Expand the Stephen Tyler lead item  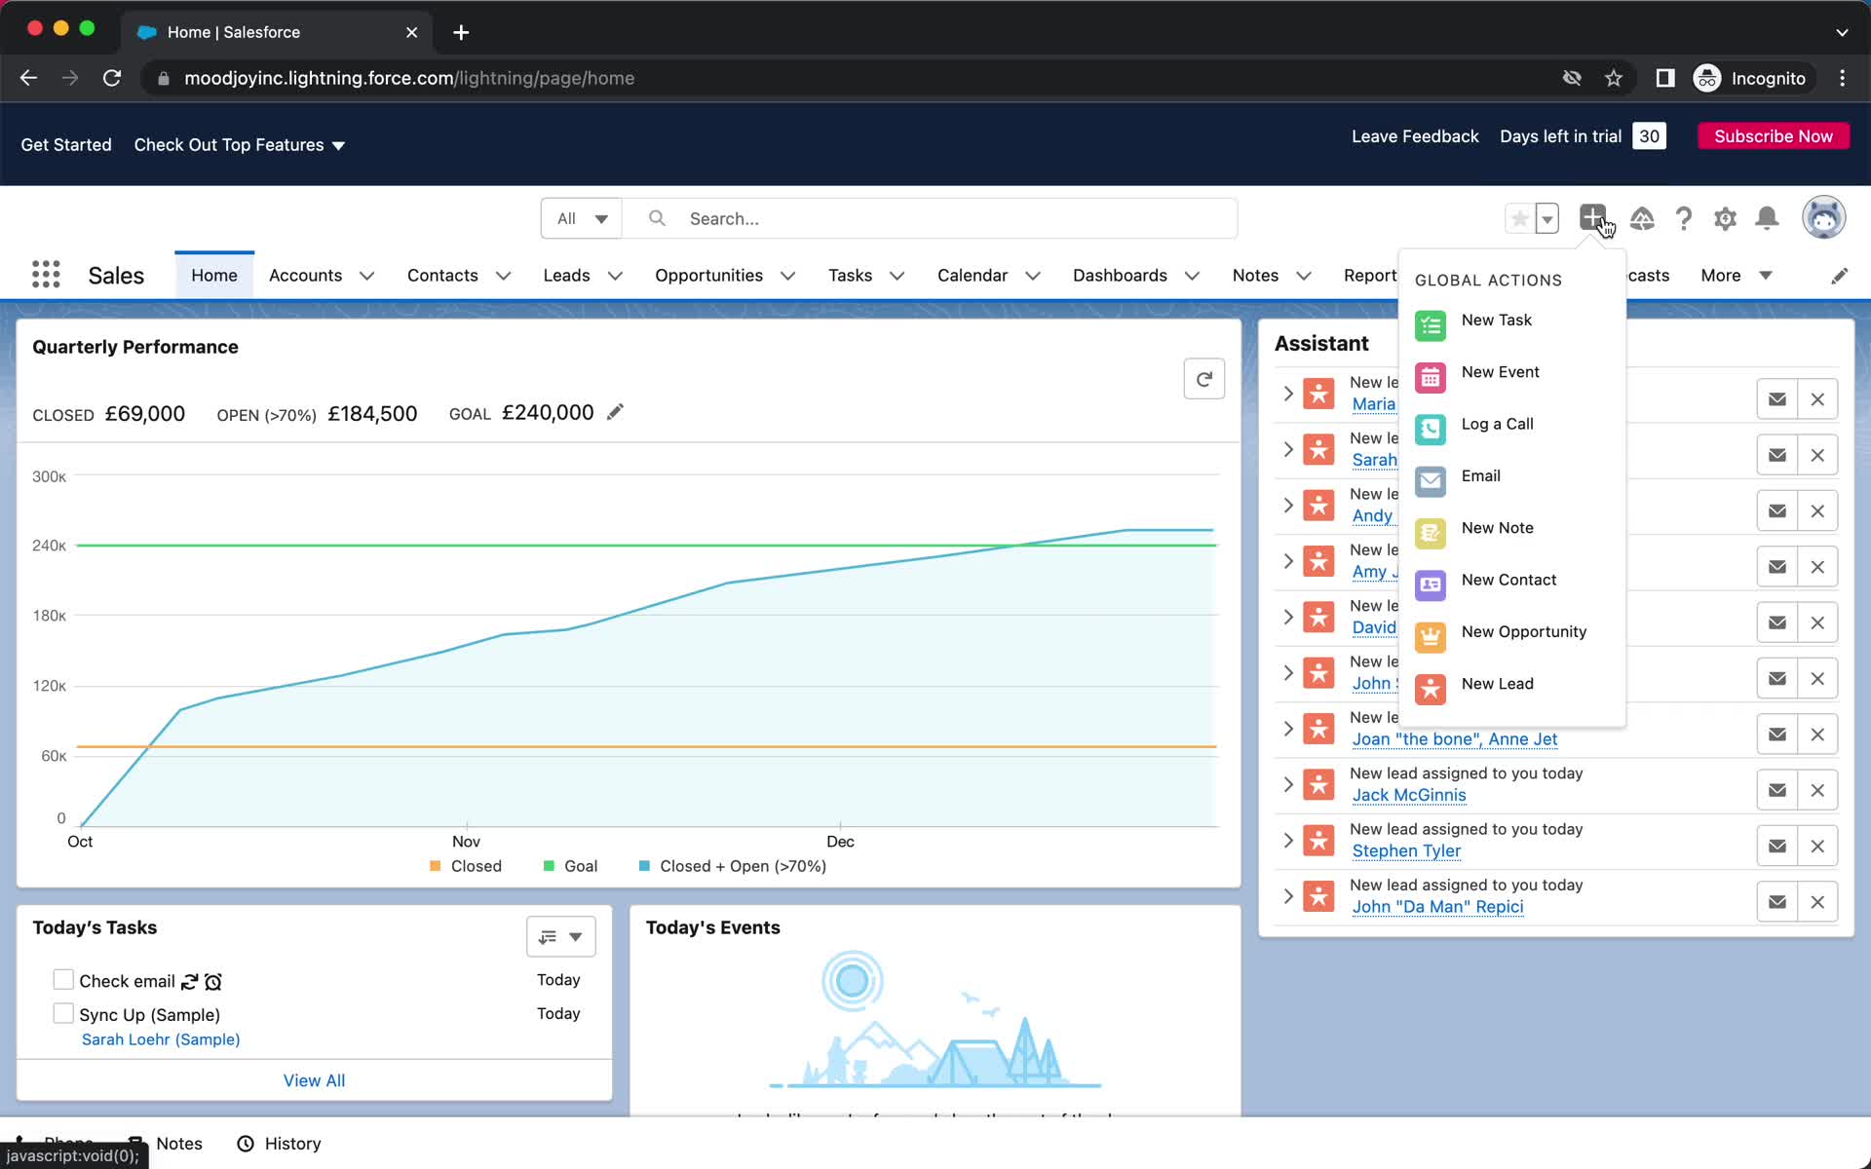coord(1287,840)
